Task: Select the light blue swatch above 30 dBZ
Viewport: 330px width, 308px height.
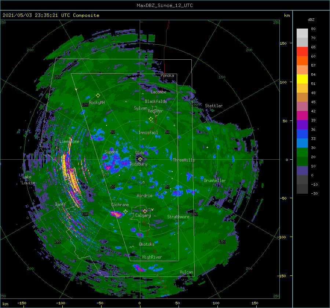Action: pyautogui.click(x=302, y=143)
